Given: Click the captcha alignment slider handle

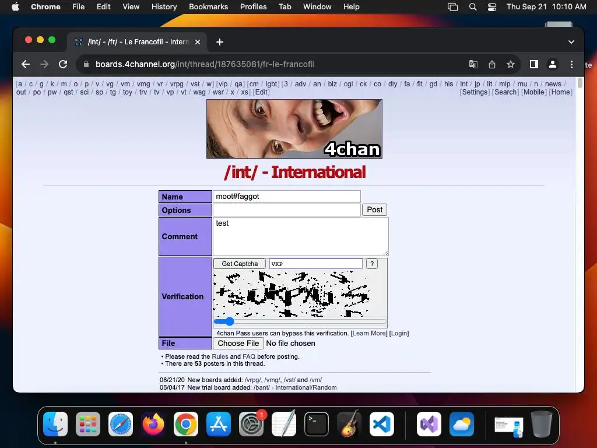Looking at the screenshot, I should 230,321.
